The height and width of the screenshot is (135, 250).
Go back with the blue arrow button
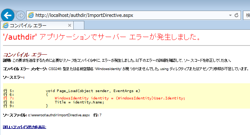click(7, 15)
